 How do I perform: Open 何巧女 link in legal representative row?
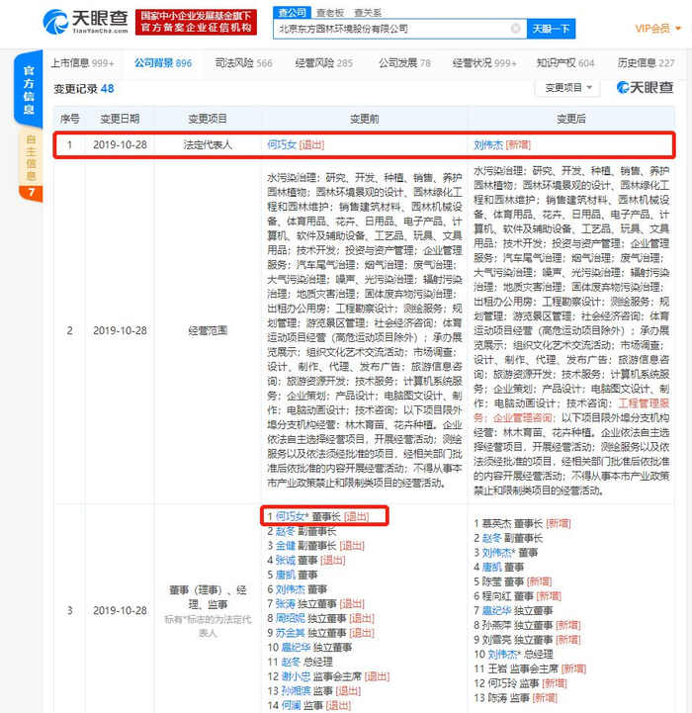(x=282, y=144)
